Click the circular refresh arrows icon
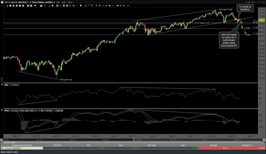Screen dimensions: 266x154 [121, 6]
